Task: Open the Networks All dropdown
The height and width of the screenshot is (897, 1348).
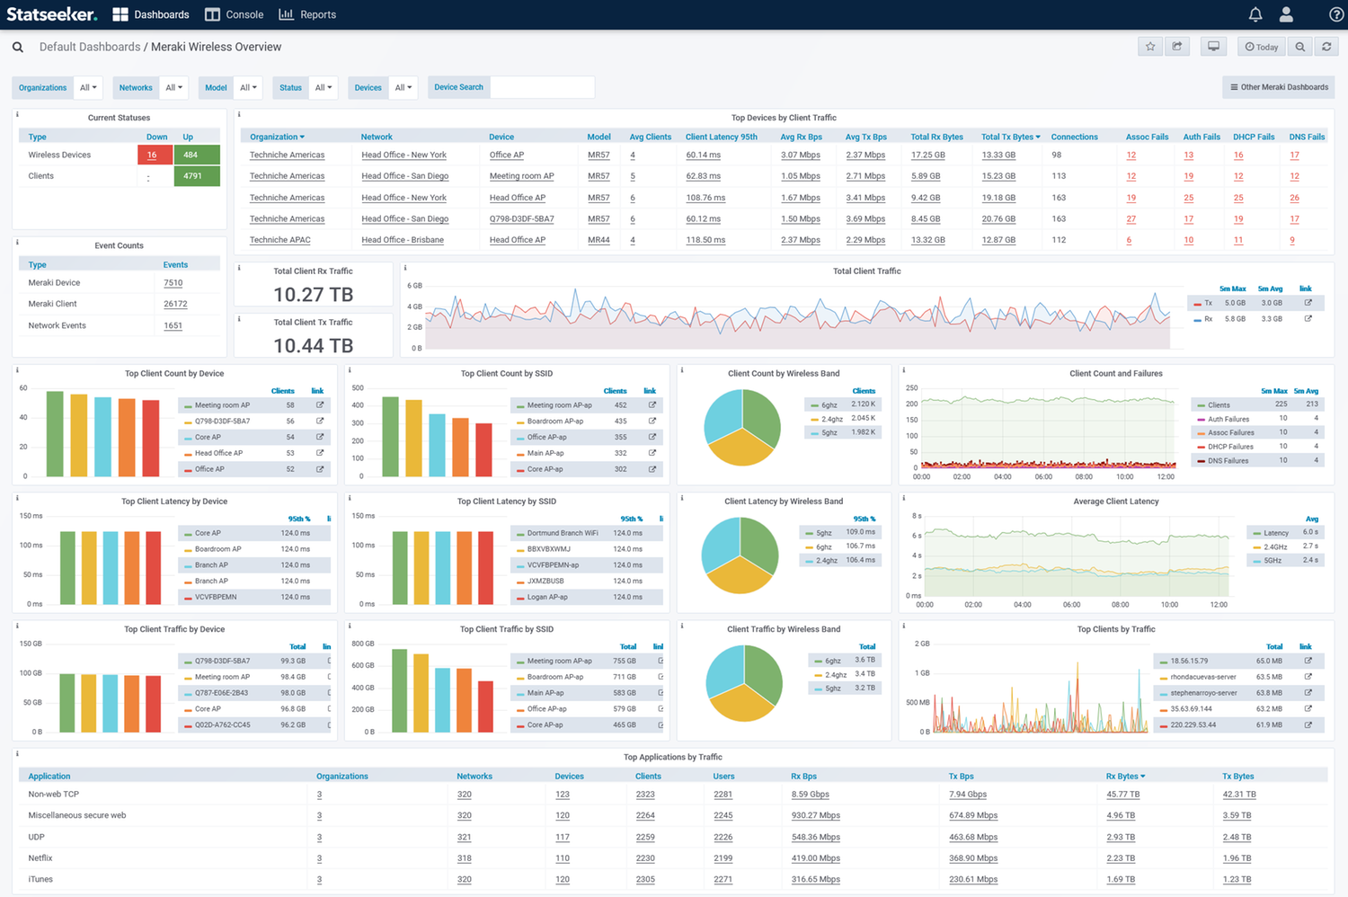Action: (174, 87)
